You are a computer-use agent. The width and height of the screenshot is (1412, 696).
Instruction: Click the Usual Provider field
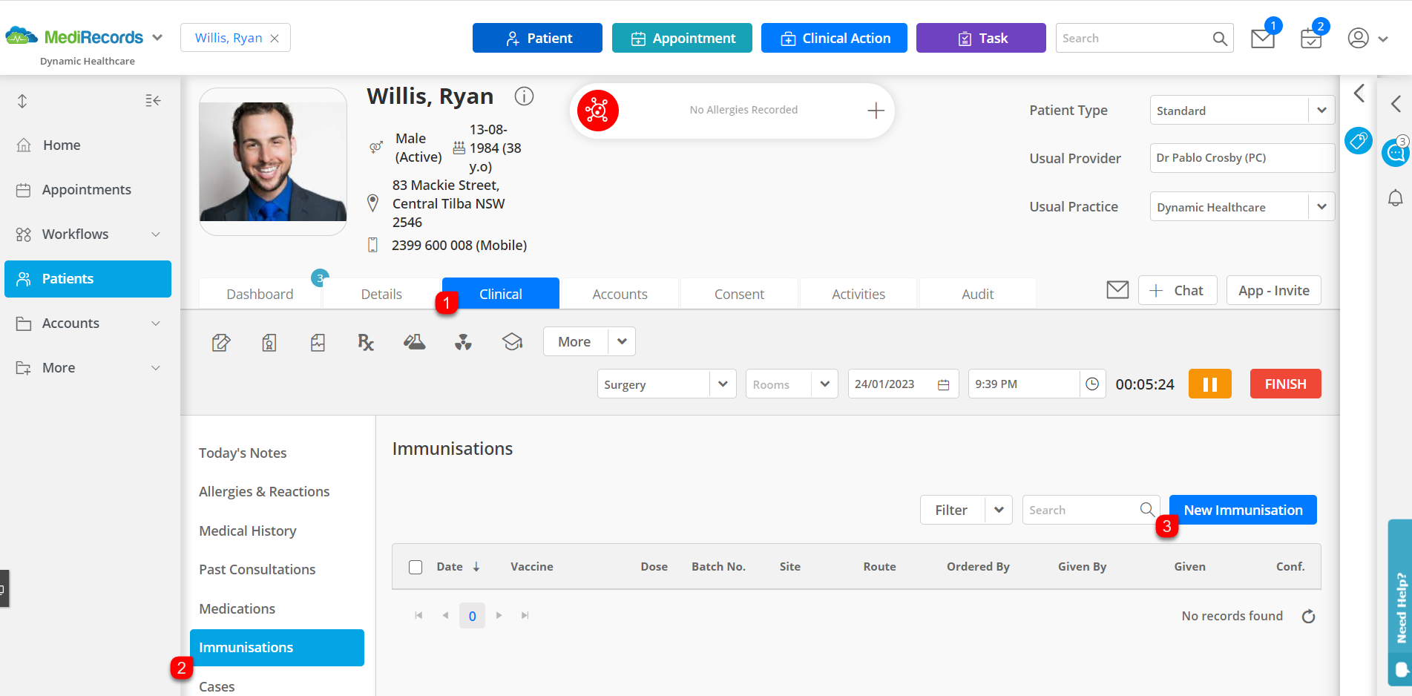[x=1242, y=158]
